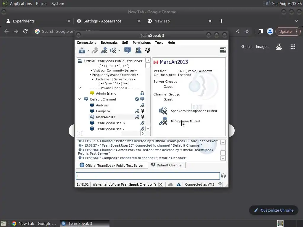
Task: Open Contacts icon in TeamSpeak toolbar
Action: click(138, 50)
